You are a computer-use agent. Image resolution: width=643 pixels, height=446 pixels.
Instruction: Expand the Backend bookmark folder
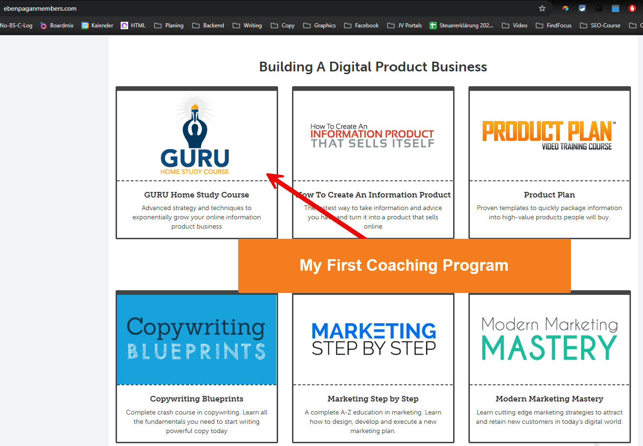pyautogui.click(x=208, y=25)
